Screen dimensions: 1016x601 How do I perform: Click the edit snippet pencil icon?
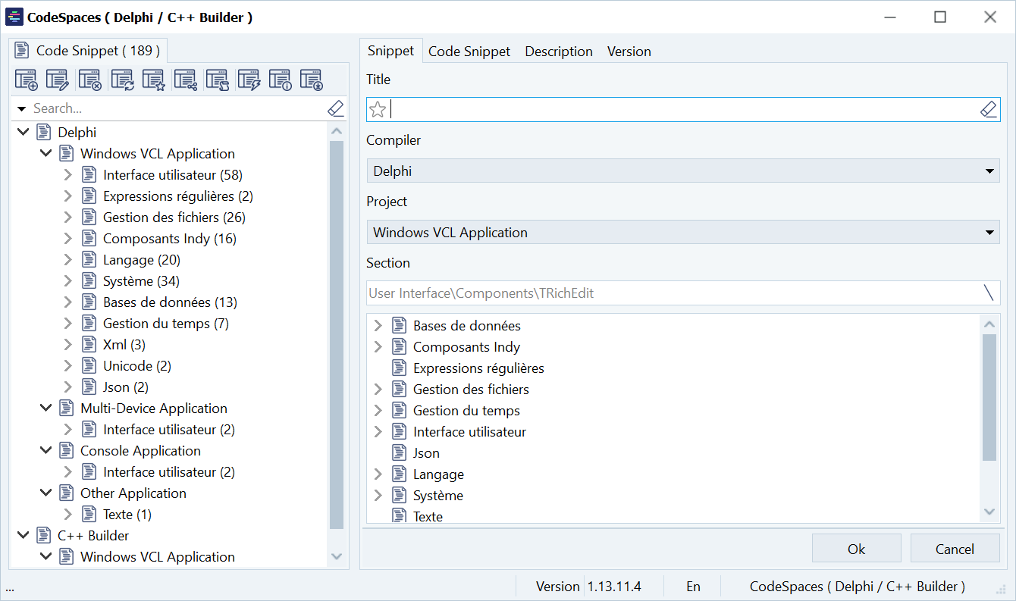[x=58, y=80]
